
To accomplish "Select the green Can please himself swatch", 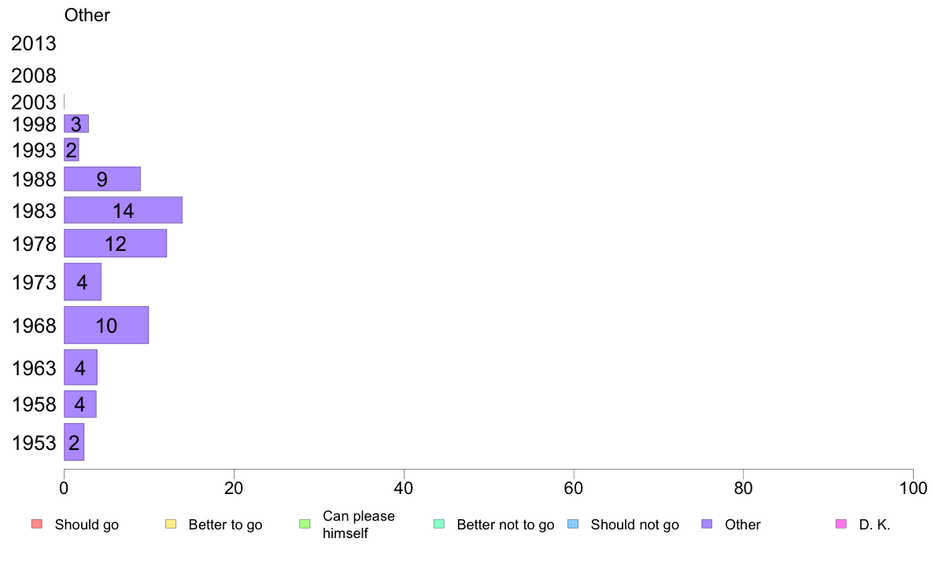I will pos(305,524).
